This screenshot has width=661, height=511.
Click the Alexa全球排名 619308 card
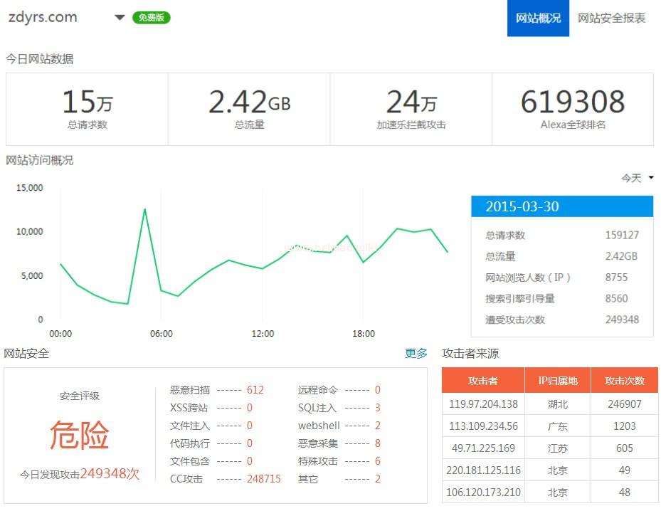click(572, 109)
